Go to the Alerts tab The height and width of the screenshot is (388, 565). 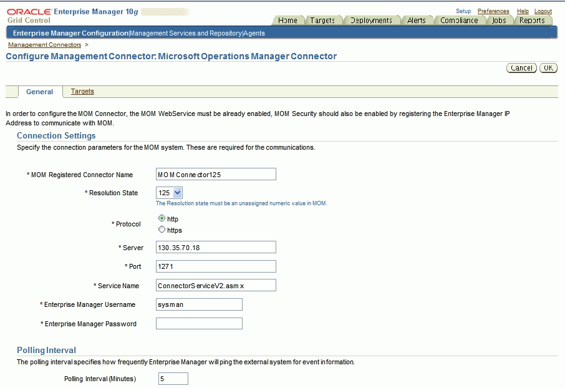coord(416,21)
